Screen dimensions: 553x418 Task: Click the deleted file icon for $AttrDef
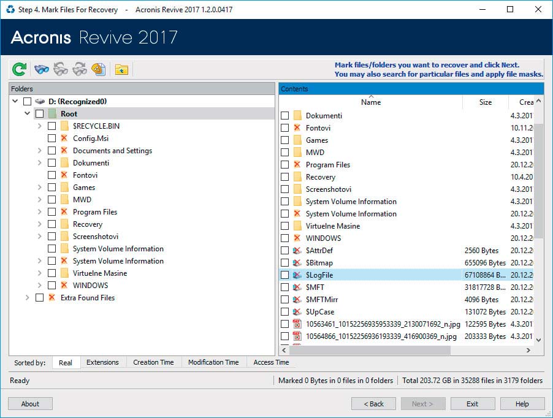click(x=297, y=251)
